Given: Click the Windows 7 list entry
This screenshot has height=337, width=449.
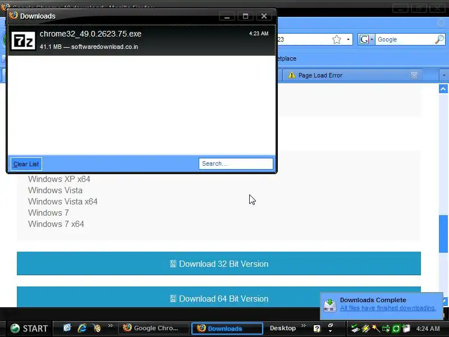Looking at the screenshot, I should [x=48, y=213].
